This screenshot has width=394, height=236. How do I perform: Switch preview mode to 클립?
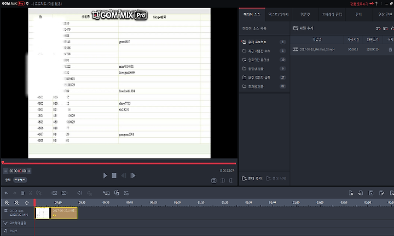click(x=8, y=180)
